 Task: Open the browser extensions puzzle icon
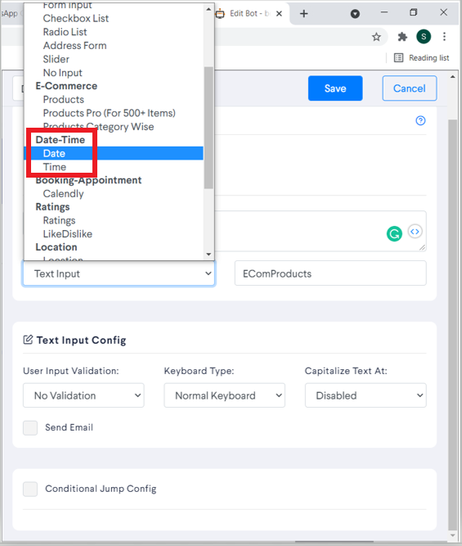click(402, 37)
